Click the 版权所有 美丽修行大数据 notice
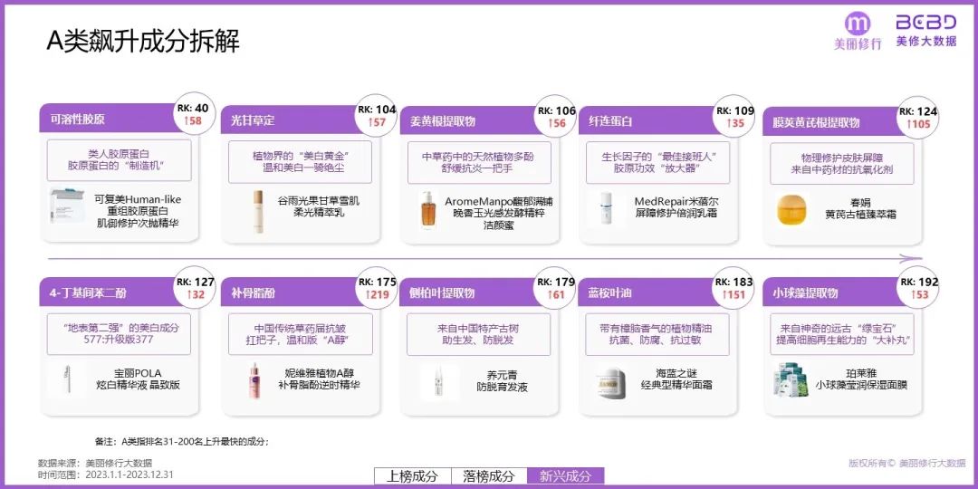 tap(906, 464)
